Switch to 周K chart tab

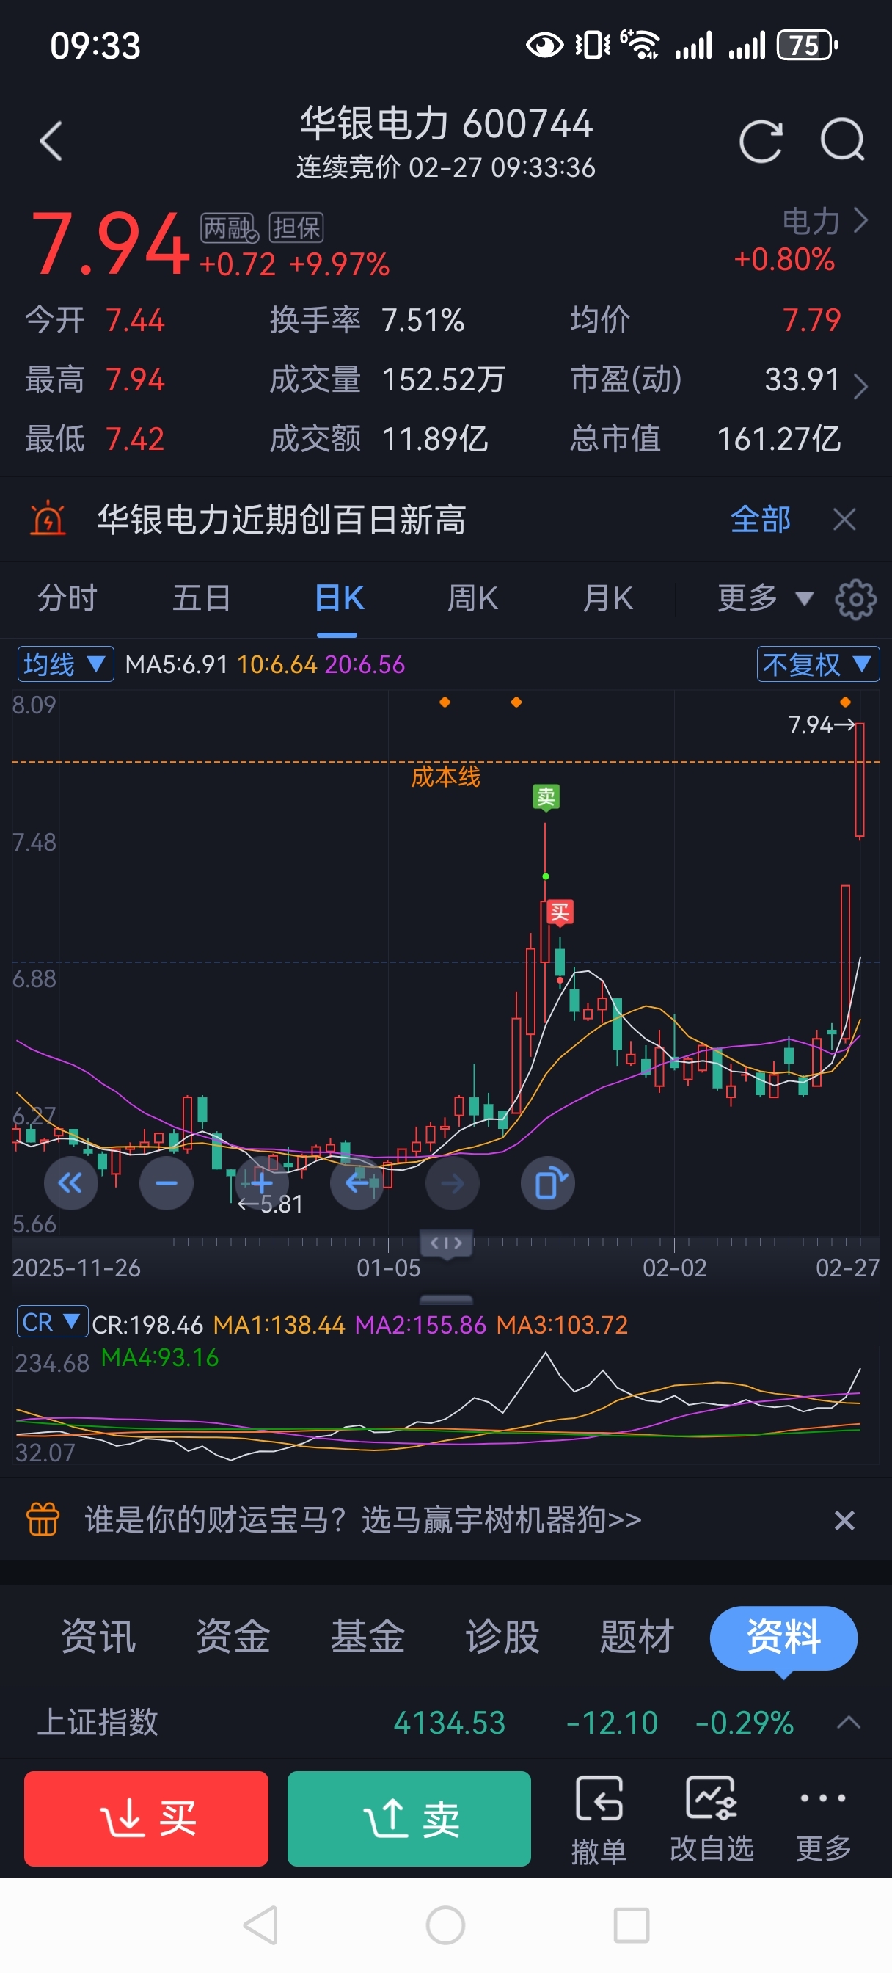tap(472, 598)
